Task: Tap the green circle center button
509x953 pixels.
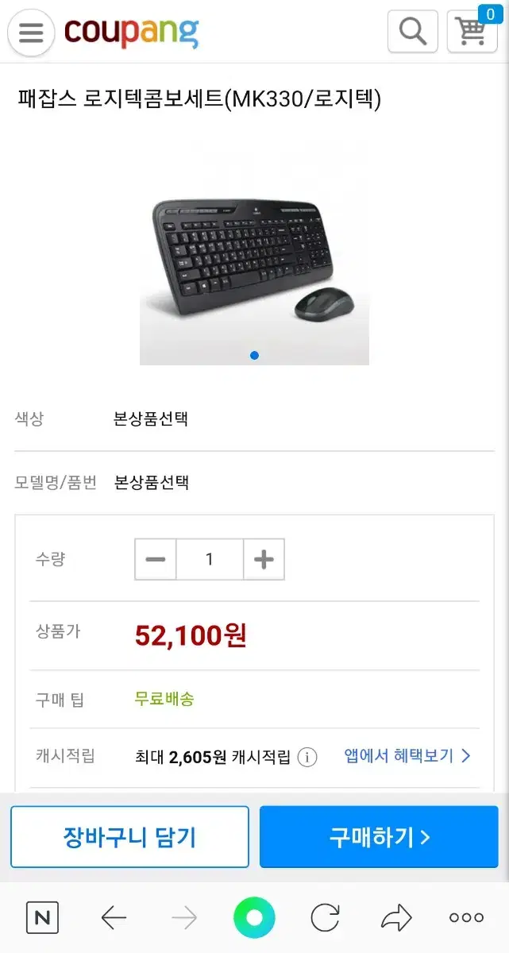Action: (254, 918)
